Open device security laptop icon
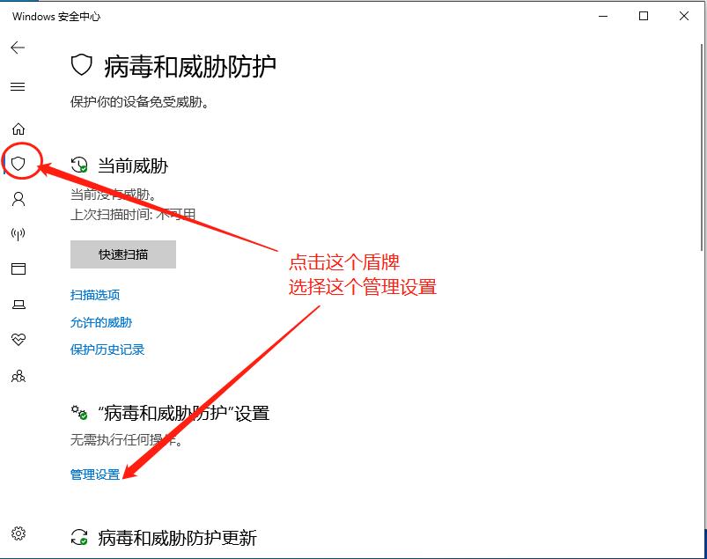The width and height of the screenshot is (707, 559). tap(18, 305)
